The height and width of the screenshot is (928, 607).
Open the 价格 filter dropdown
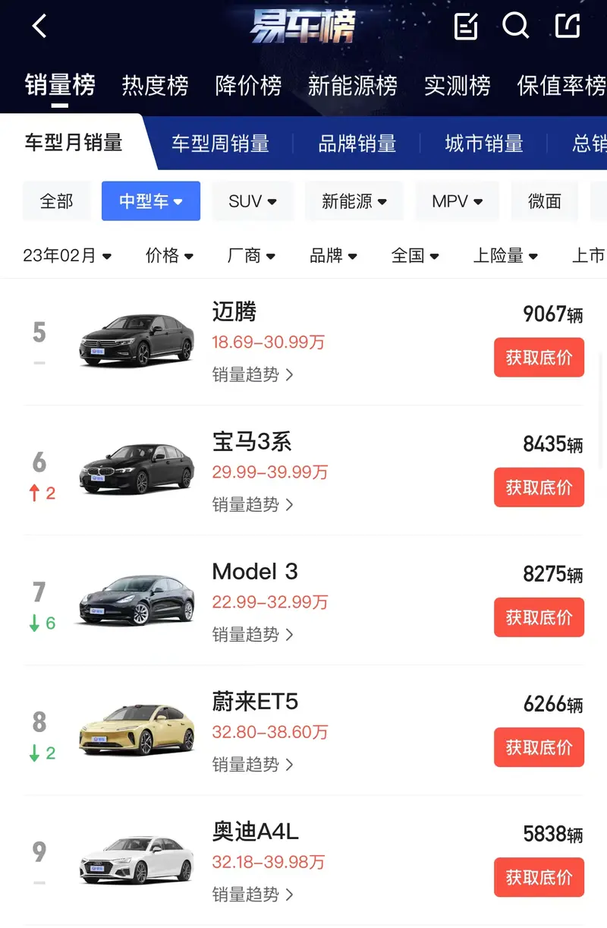pos(170,256)
